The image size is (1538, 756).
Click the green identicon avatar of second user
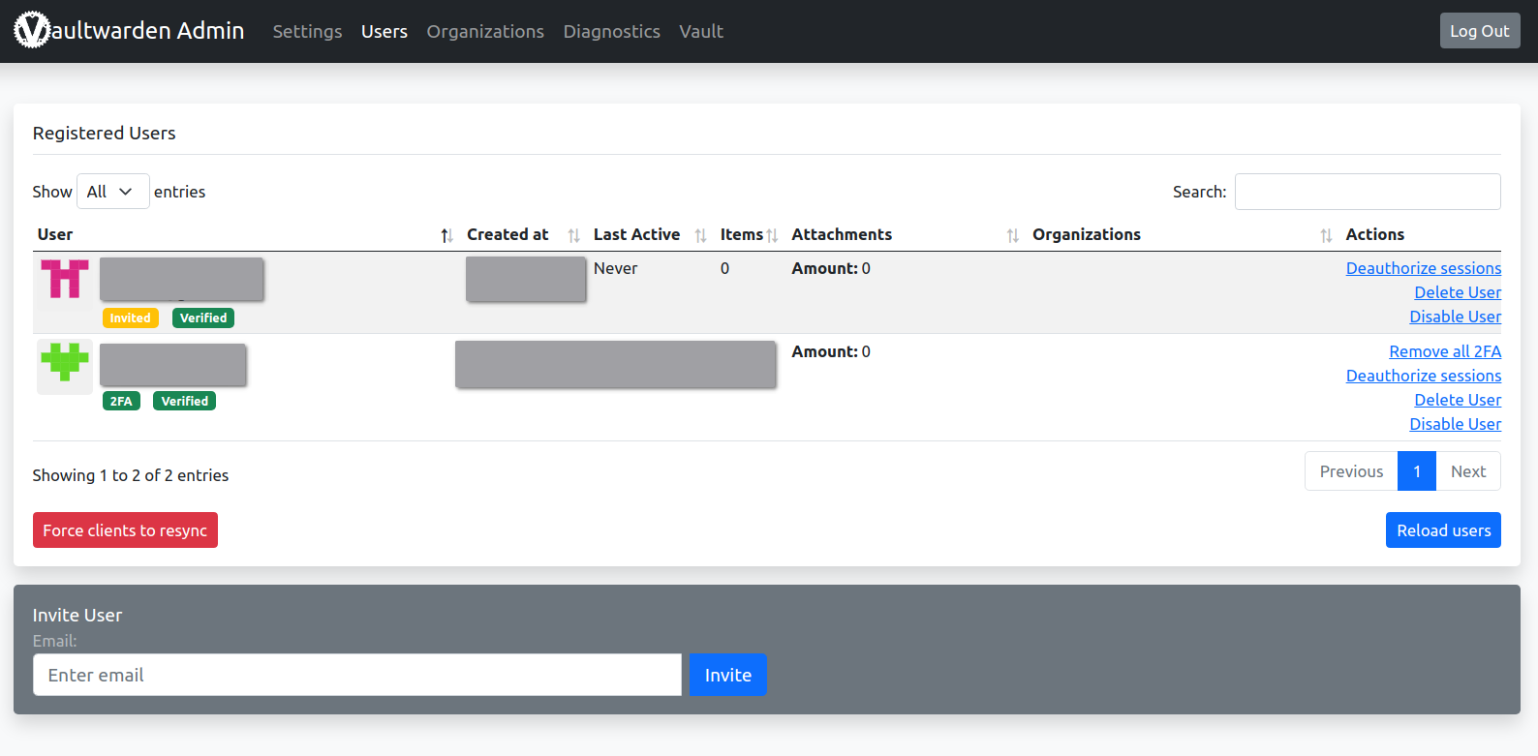pos(65,364)
